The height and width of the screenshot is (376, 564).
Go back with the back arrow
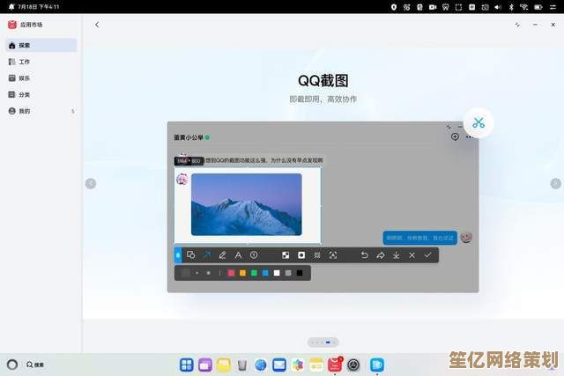[x=97, y=25]
